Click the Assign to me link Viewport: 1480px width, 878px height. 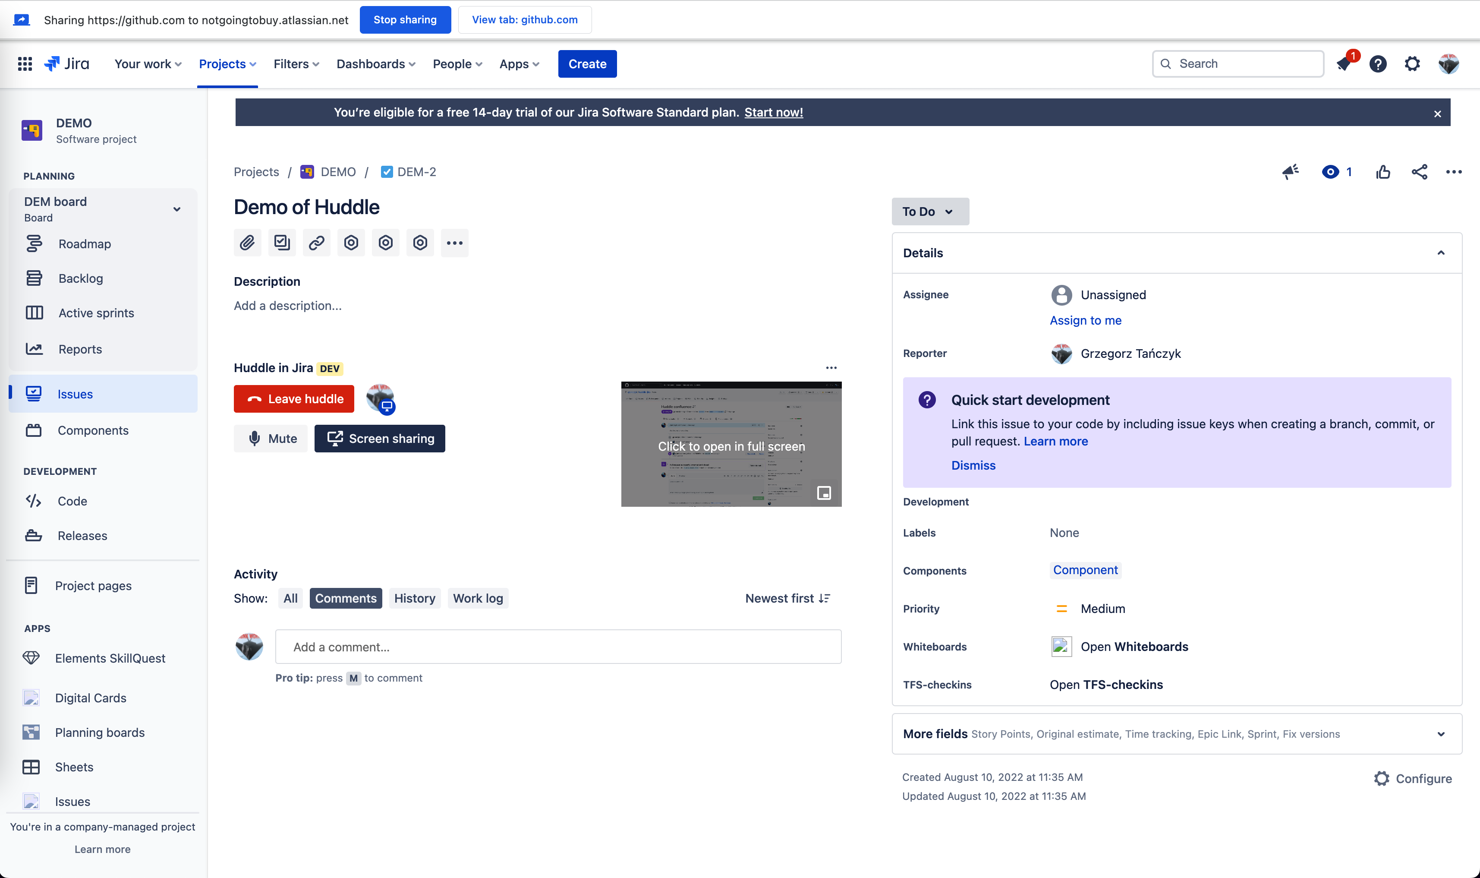click(x=1085, y=320)
